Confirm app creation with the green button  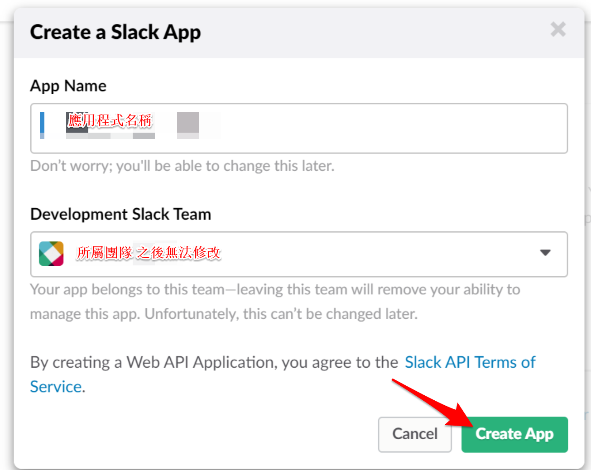click(x=514, y=434)
